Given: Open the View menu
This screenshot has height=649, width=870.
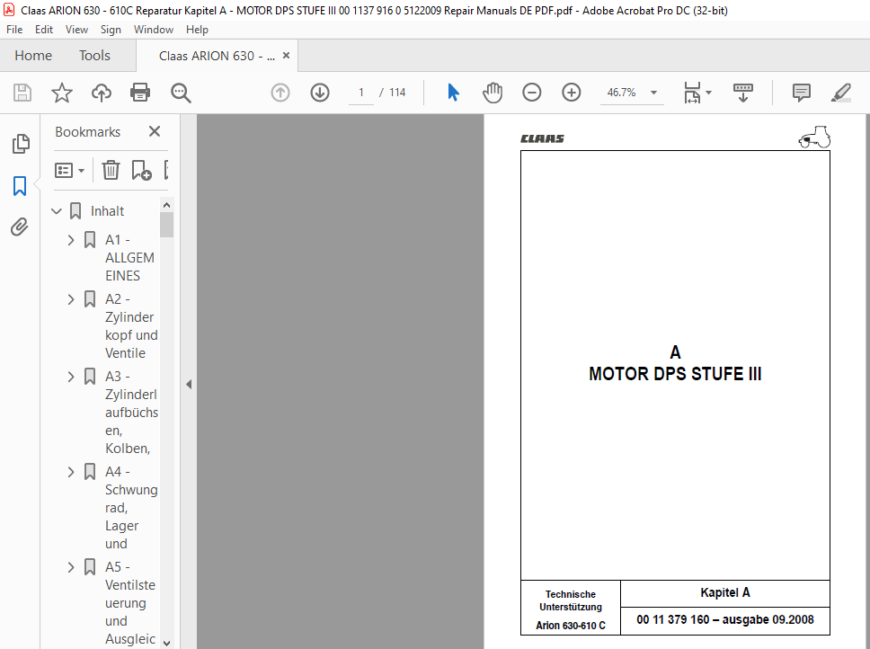Looking at the screenshot, I should pyautogui.click(x=76, y=30).
